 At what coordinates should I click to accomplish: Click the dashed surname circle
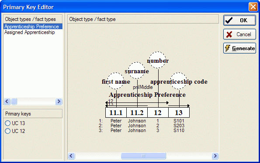137,71
